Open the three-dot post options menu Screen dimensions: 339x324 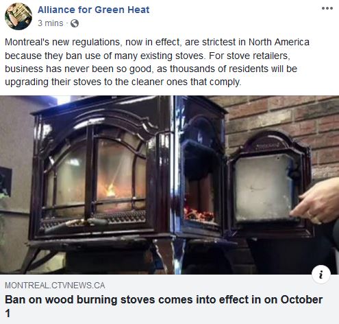coord(327,8)
